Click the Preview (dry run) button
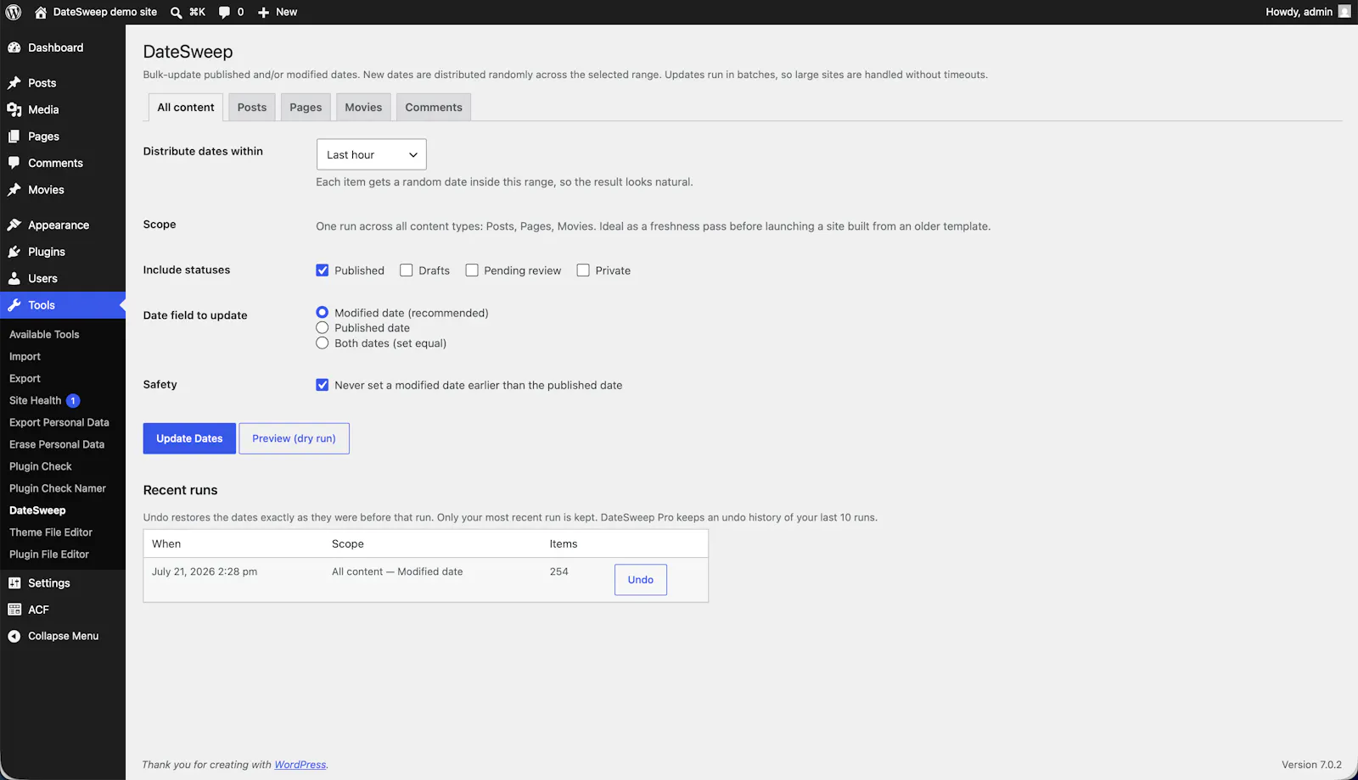The image size is (1358, 780). 294,438
